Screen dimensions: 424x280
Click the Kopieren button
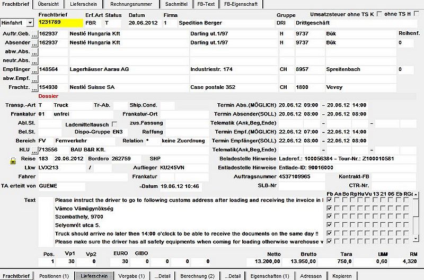pyautogui.click(x=342, y=276)
